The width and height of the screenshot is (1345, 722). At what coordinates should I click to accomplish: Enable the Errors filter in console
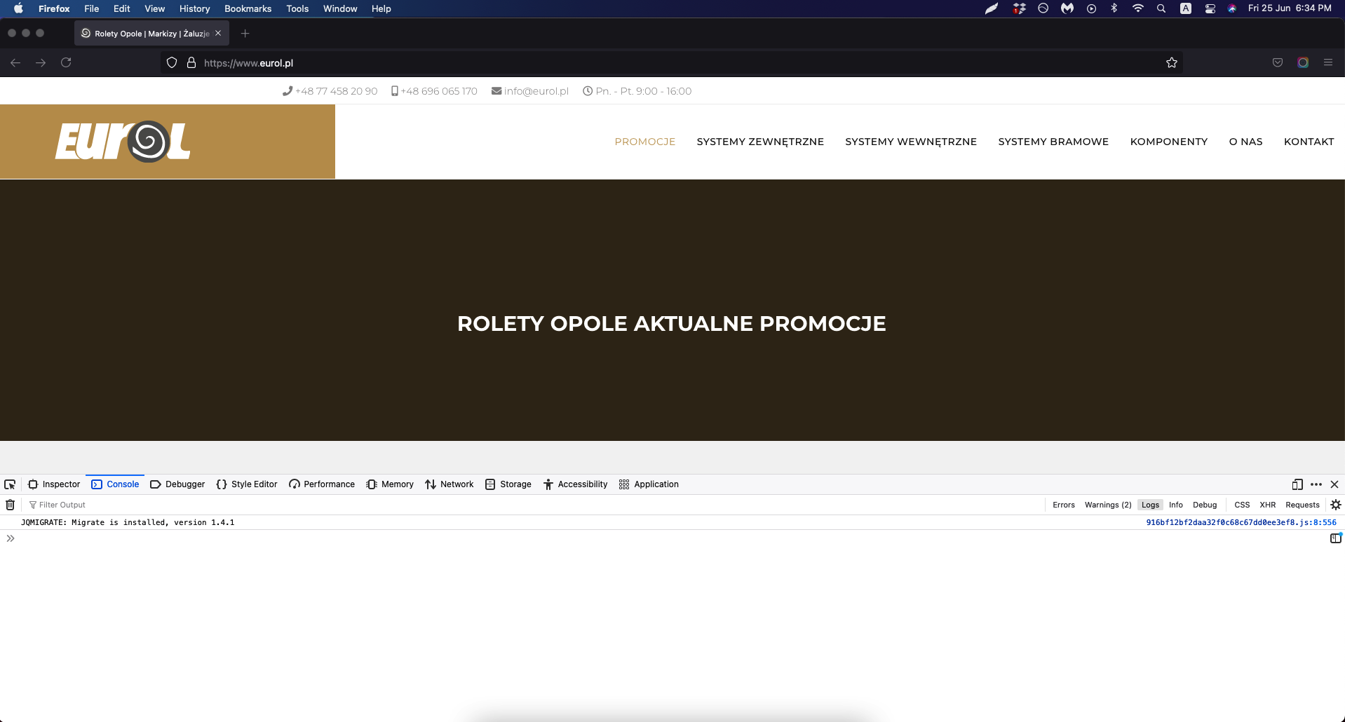pyautogui.click(x=1063, y=505)
